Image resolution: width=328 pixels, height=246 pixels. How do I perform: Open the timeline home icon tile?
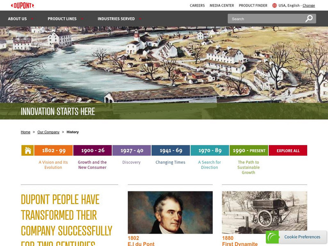[x=27, y=150]
